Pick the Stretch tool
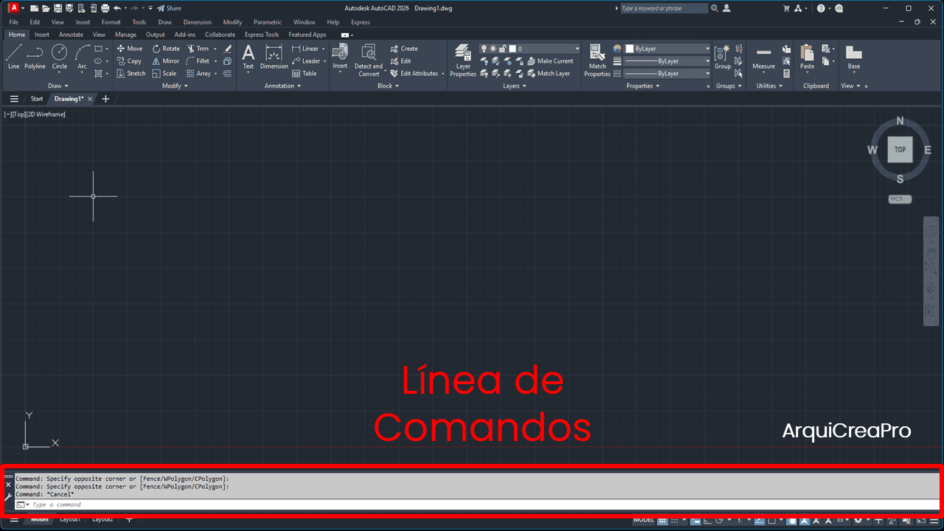 tap(131, 74)
